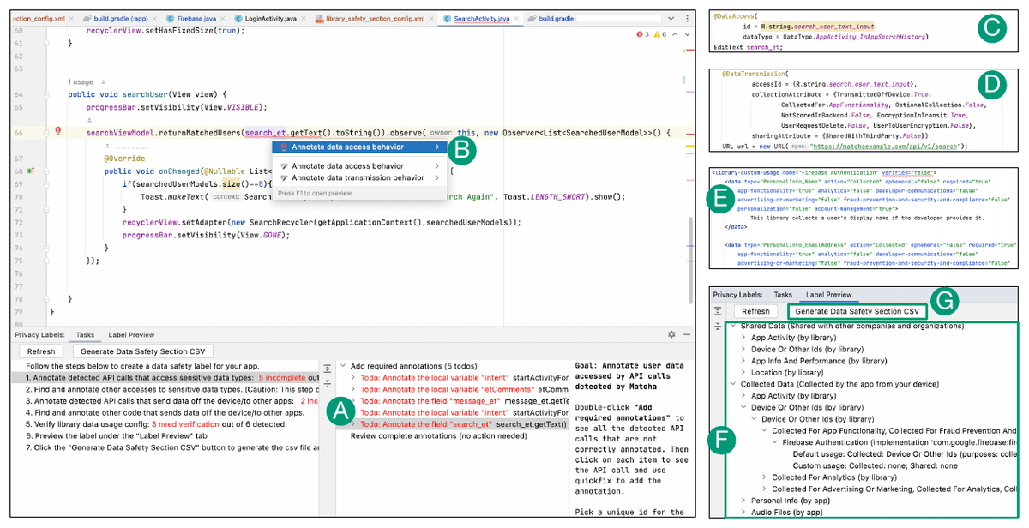Collapse the 'Collected Data' tree node
Image resolution: width=1029 pixels, height=528 pixels.
[734, 384]
